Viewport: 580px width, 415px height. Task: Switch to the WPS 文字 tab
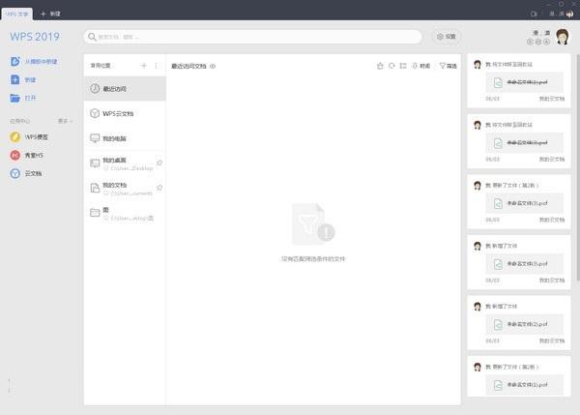coord(17,14)
